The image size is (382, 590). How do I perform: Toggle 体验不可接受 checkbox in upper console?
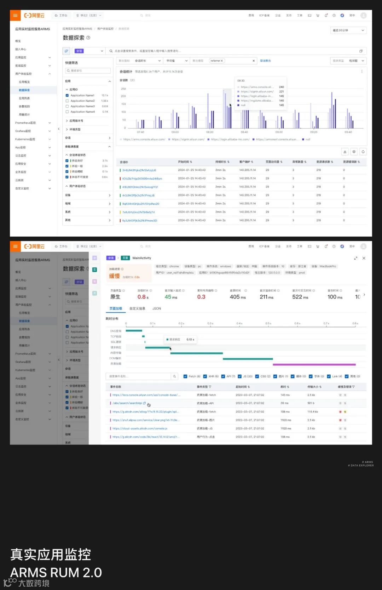coord(67,177)
